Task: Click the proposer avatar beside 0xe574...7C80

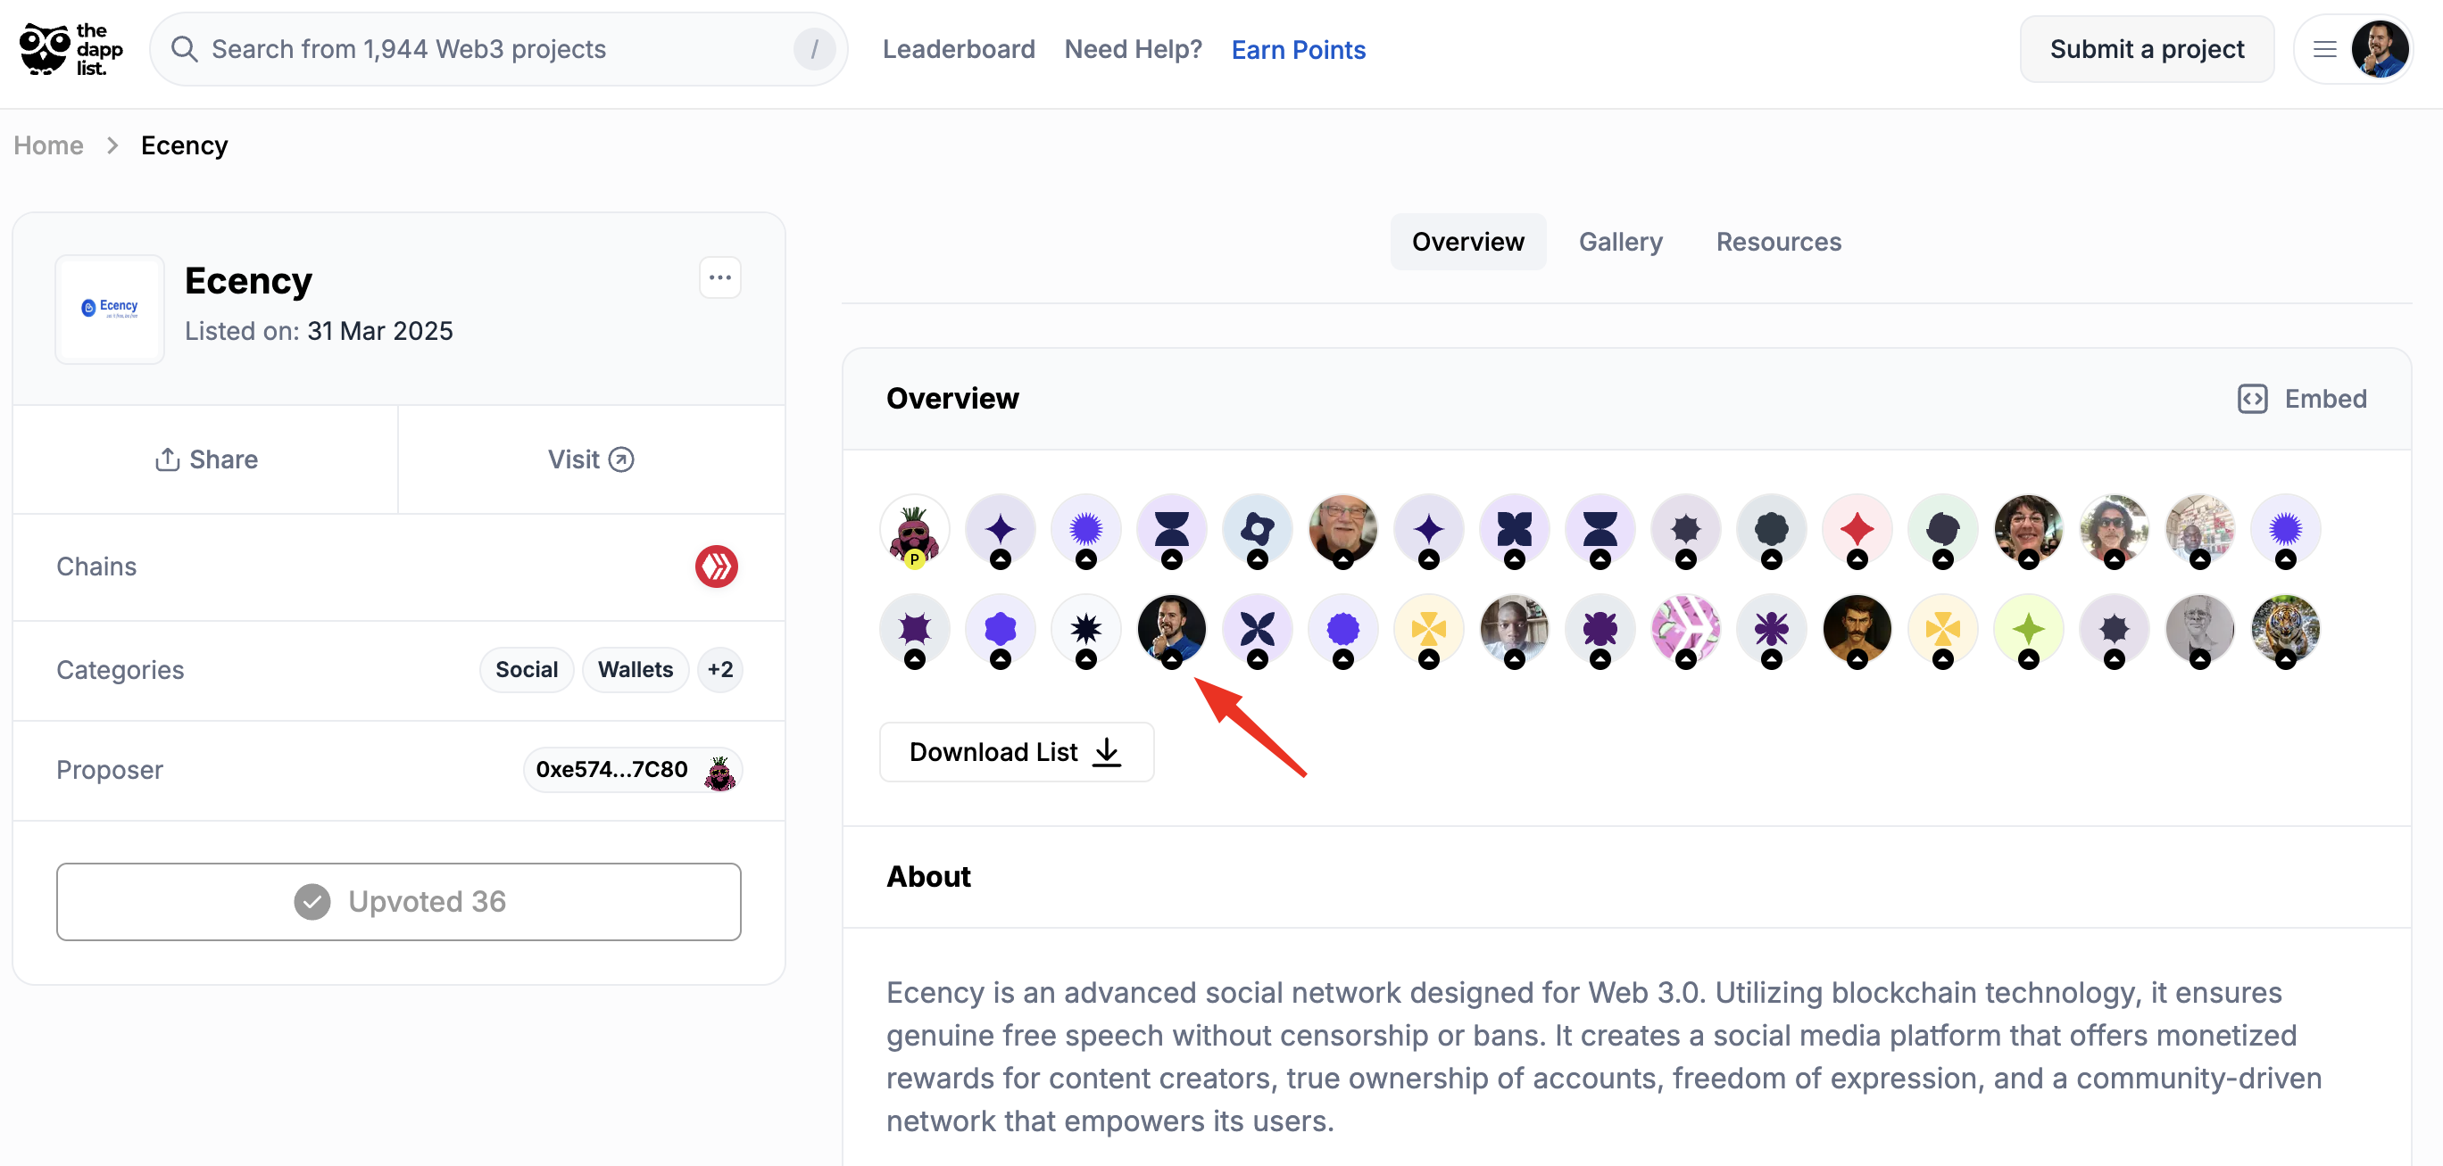Action: 719,771
